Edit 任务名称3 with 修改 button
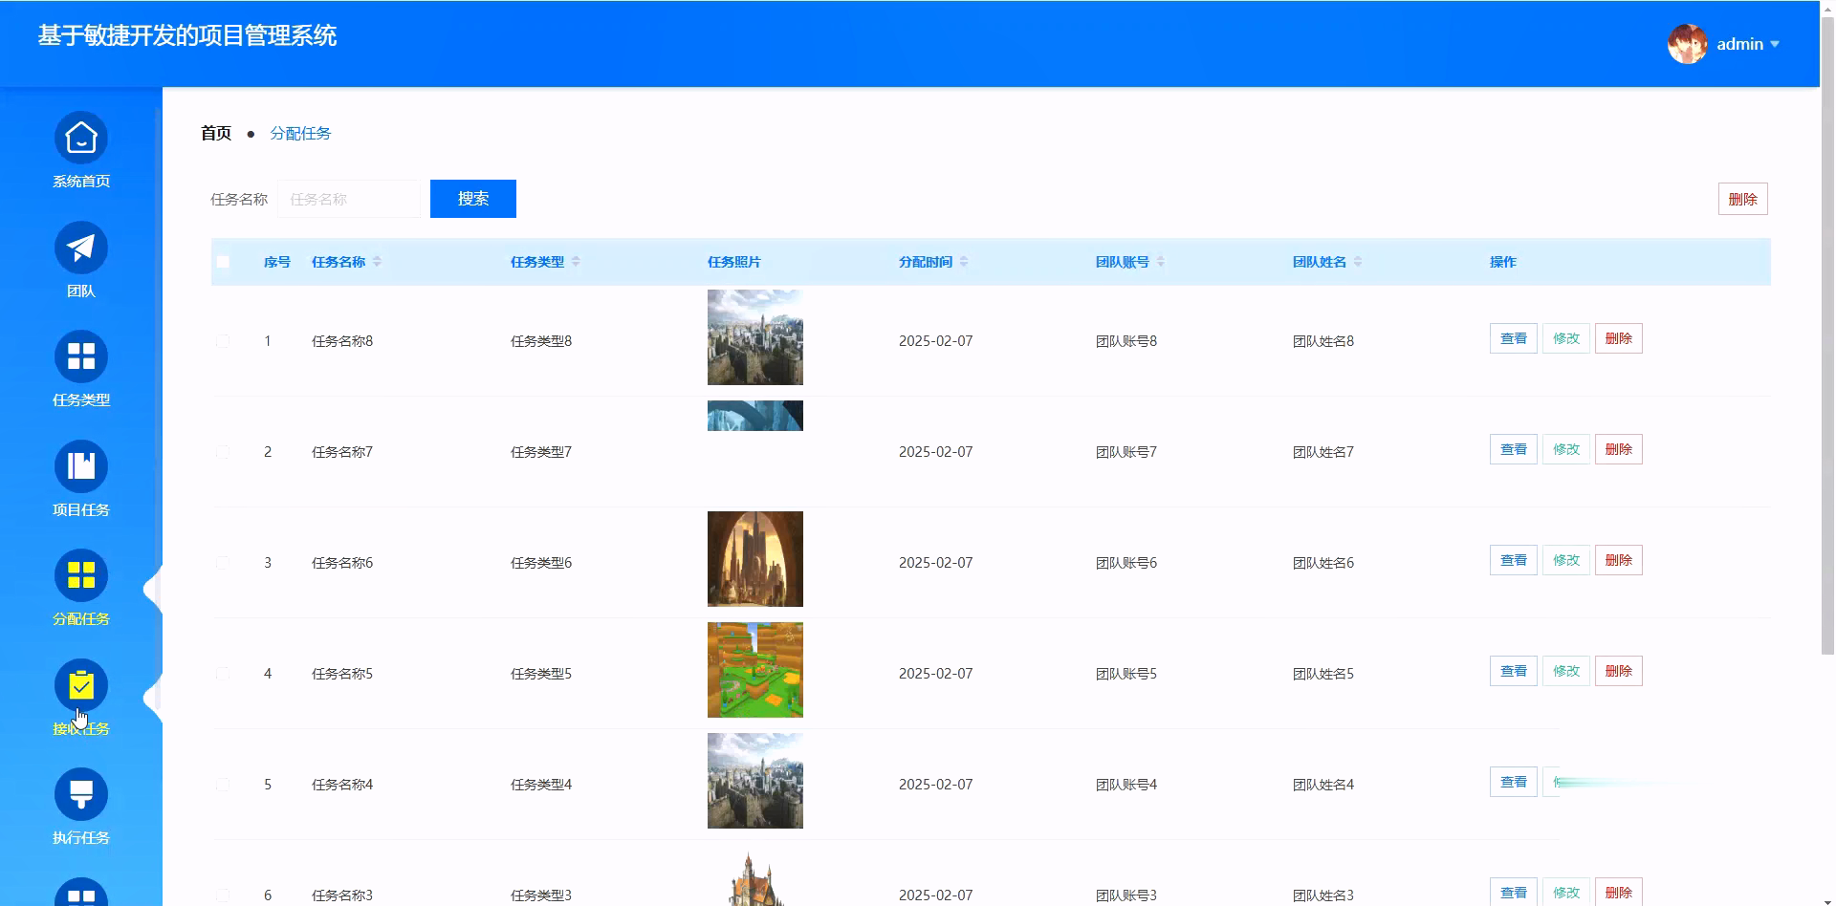The image size is (1836, 906). (1566, 892)
